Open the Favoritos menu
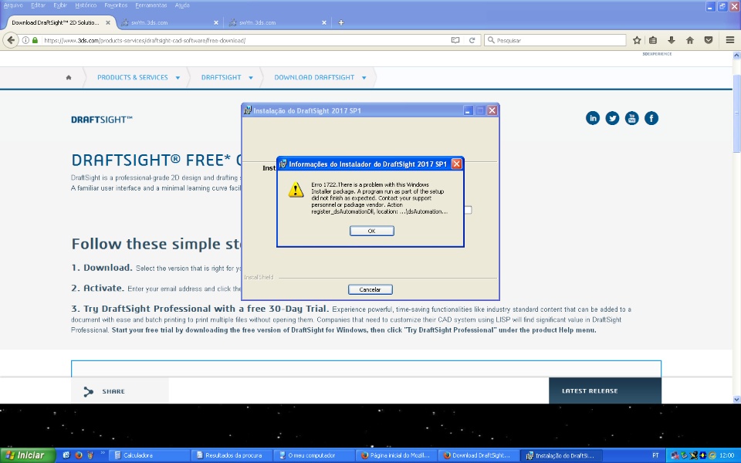This screenshot has height=463, width=741. pos(116,5)
